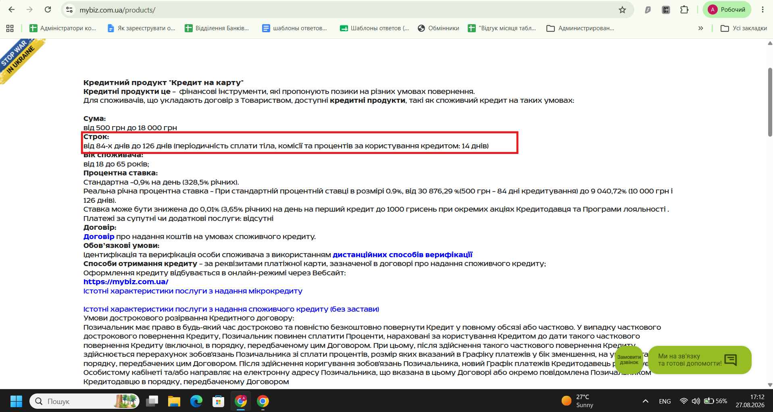The image size is (773, 412).
Task: Go back to the previous page
Action: coord(12,10)
